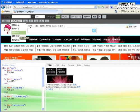
Task: Open a new blank tab
Action: point(60,12)
